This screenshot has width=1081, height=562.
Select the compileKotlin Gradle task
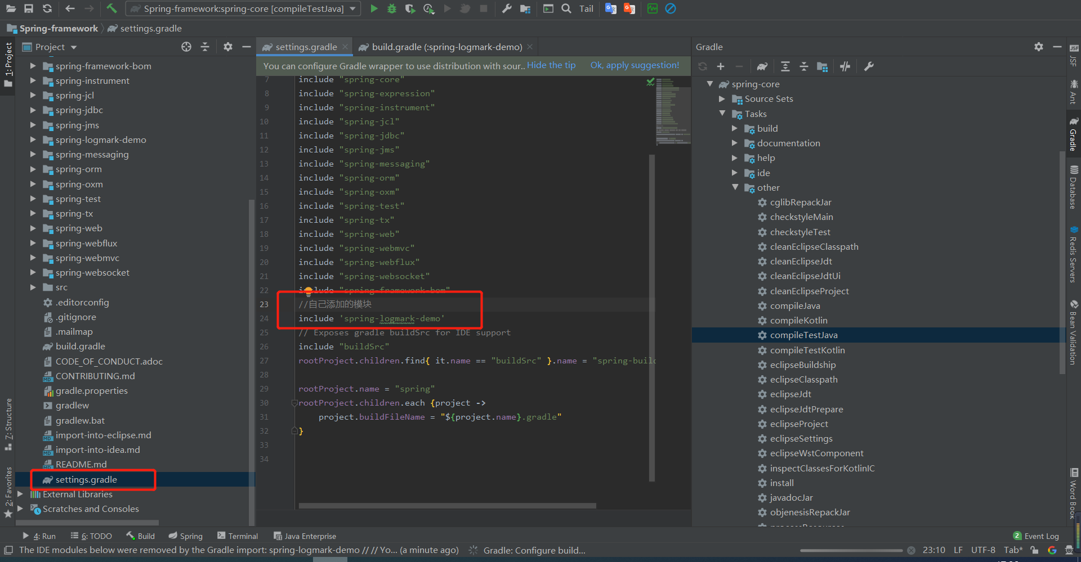[798, 320]
